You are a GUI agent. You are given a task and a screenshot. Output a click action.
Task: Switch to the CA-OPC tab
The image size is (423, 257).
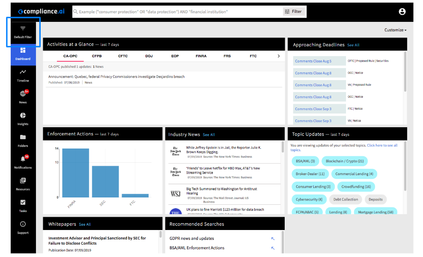coord(70,56)
